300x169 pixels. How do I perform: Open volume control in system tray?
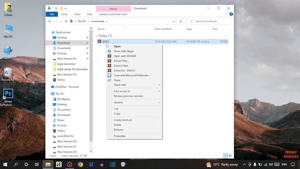tap(270, 164)
